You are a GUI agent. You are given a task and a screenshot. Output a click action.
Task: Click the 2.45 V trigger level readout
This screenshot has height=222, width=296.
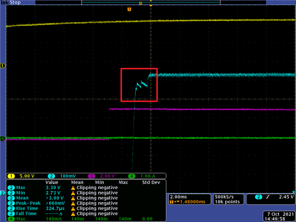[286, 197]
